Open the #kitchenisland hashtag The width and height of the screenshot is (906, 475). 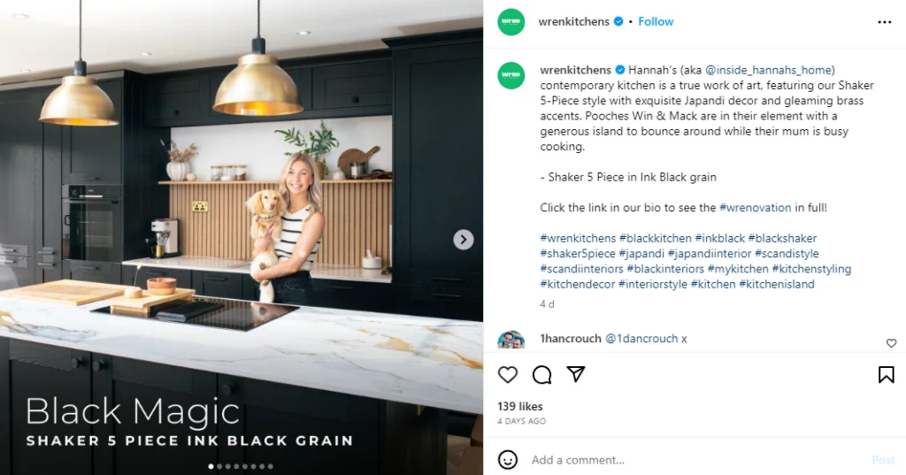[777, 284]
